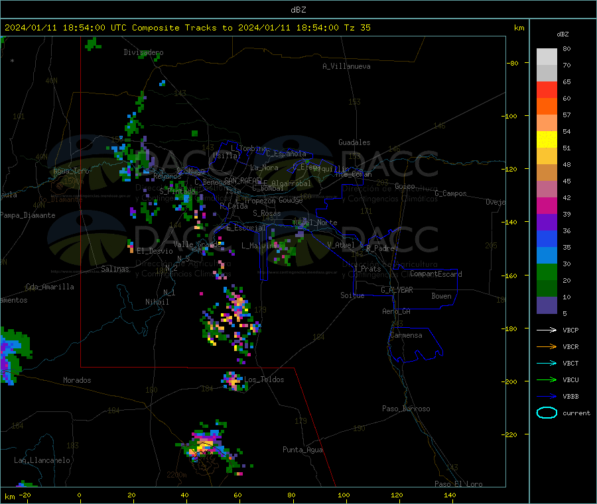597x504 pixels.
Task: Select the purple 36-39 dBZ swatch
Action: pyautogui.click(x=547, y=223)
